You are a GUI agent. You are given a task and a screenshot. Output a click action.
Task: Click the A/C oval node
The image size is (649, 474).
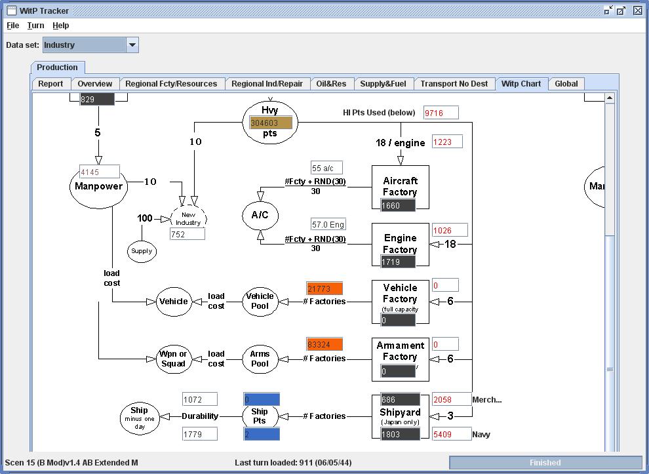tap(260, 215)
